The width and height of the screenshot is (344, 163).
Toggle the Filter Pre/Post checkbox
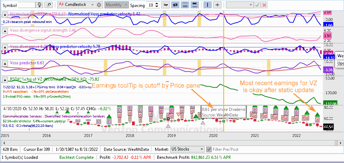tap(209, 149)
